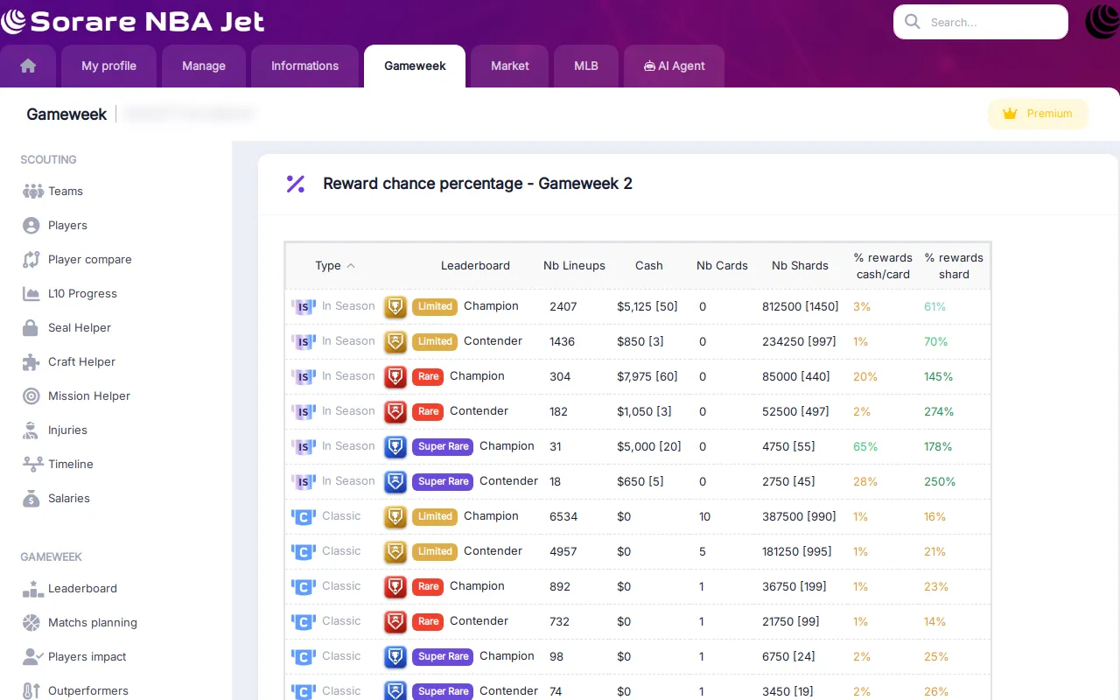1120x700 pixels.
Task: Select the L10 Progress chart icon
Action: pyautogui.click(x=31, y=294)
